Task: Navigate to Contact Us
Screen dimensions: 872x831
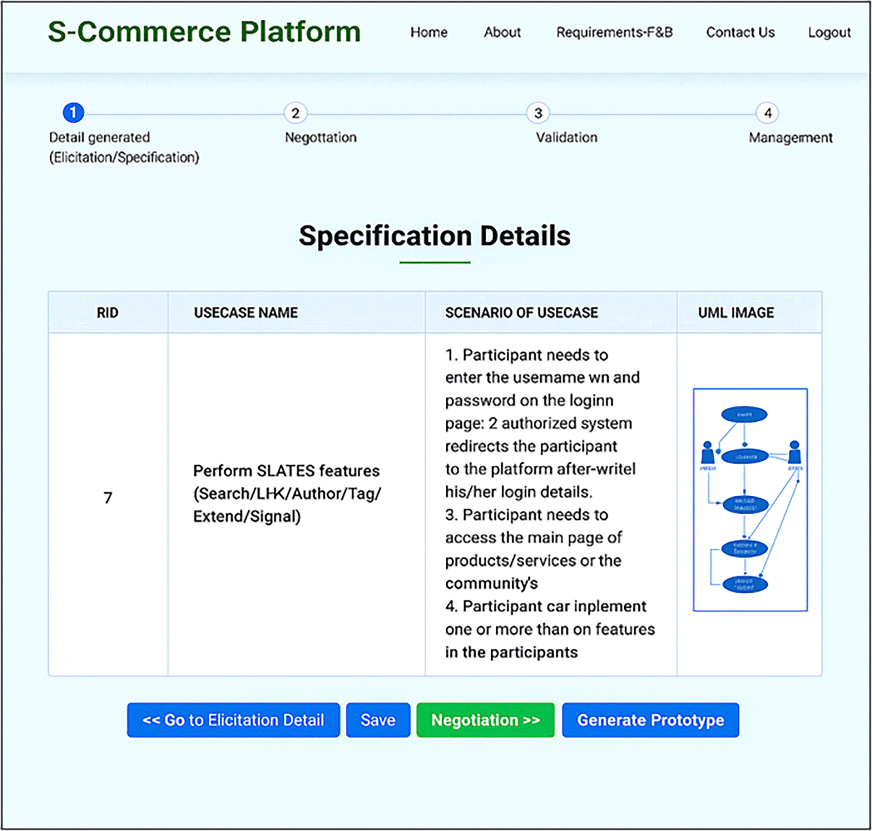Action: [x=740, y=33]
